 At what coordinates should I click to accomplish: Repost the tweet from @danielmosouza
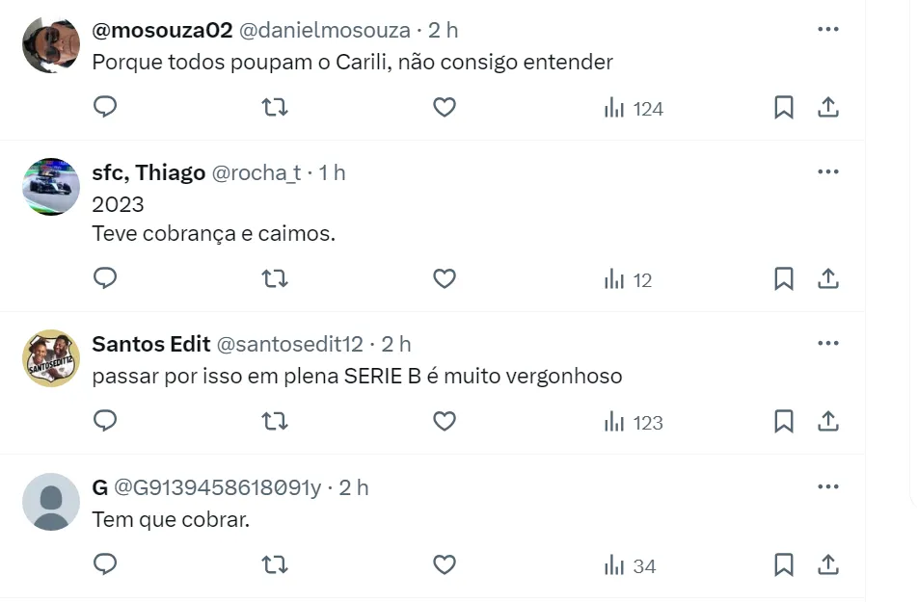[275, 108]
